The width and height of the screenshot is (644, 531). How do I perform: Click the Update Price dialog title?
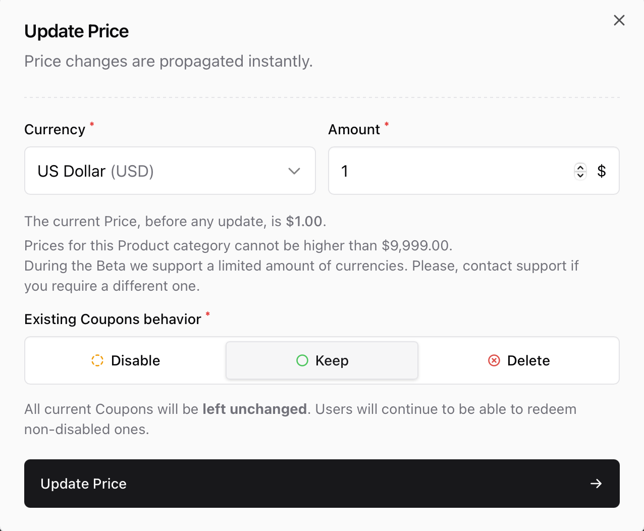(x=76, y=31)
